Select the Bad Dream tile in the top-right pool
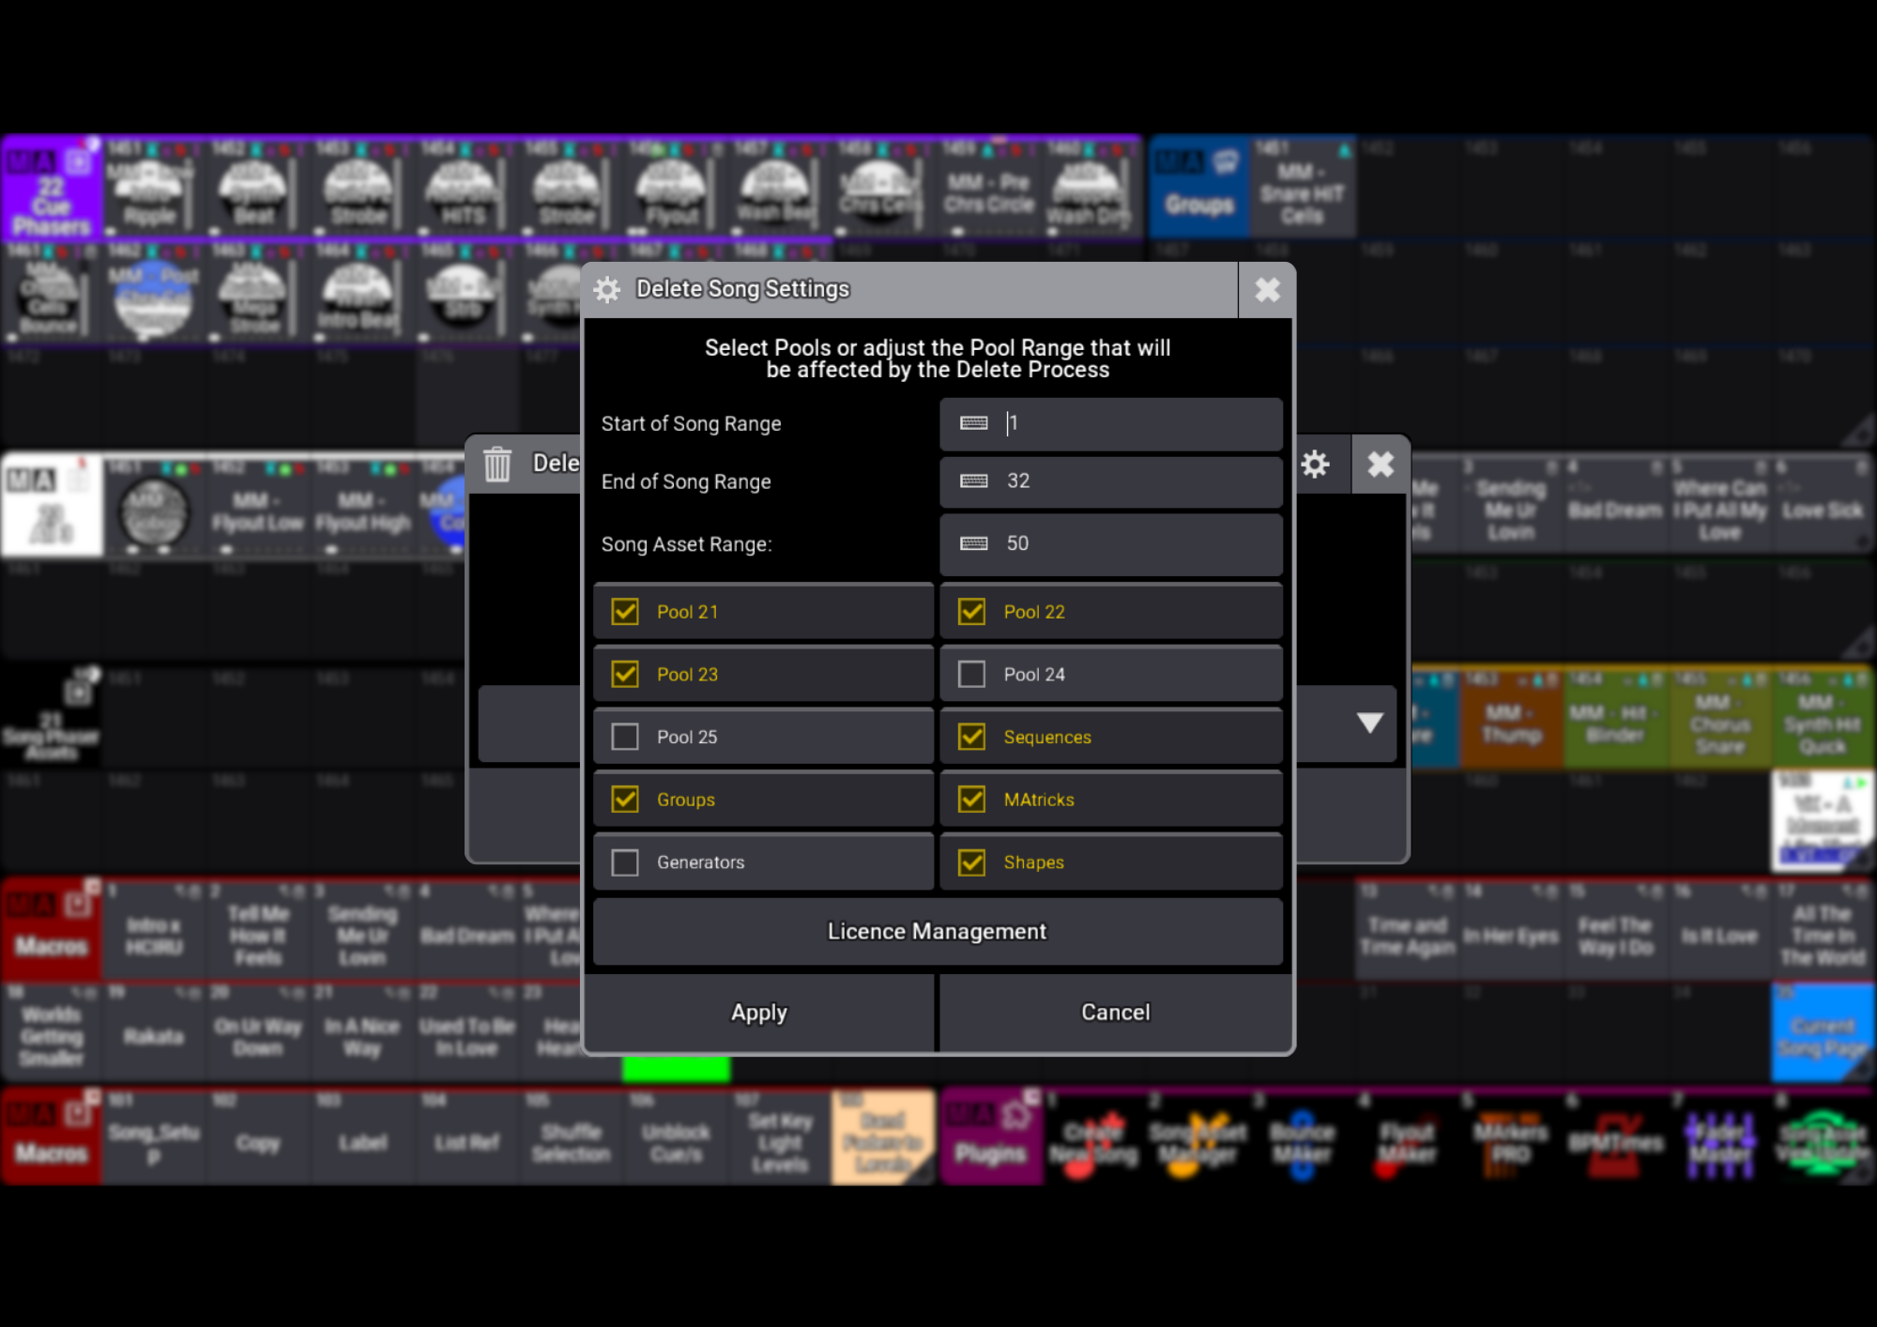Screen dimensions: 1877x1327 coord(1615,504)
